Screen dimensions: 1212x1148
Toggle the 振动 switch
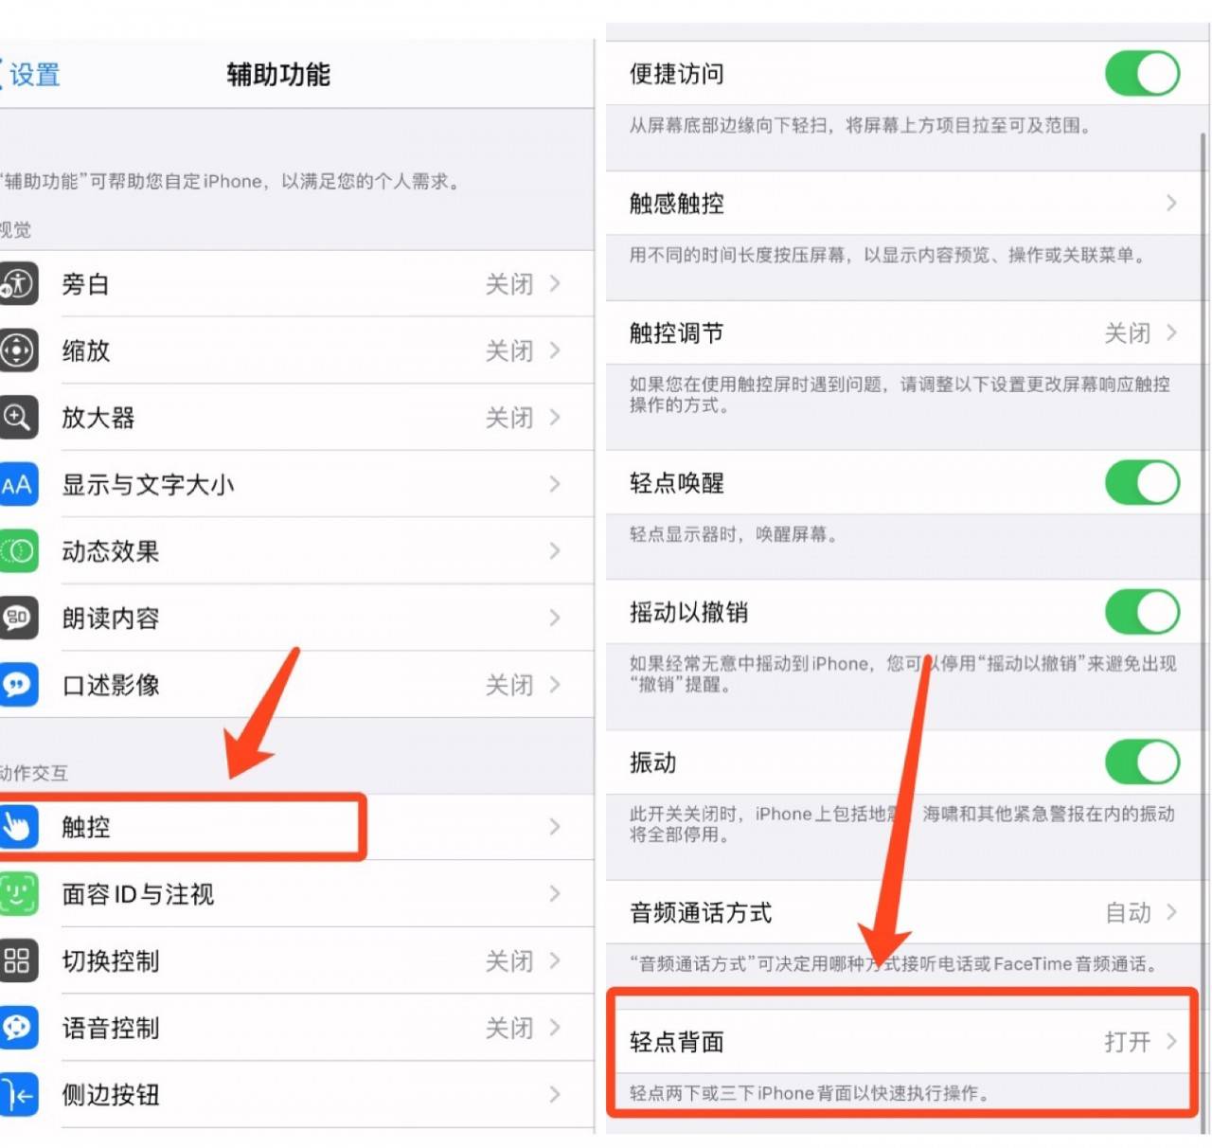click(1142, 762)
